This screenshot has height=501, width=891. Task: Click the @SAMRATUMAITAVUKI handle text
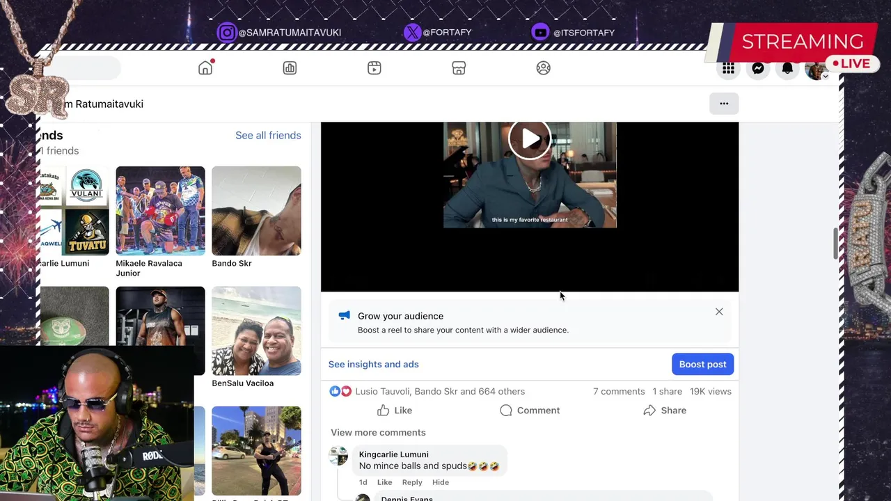[x=290, y=33]
